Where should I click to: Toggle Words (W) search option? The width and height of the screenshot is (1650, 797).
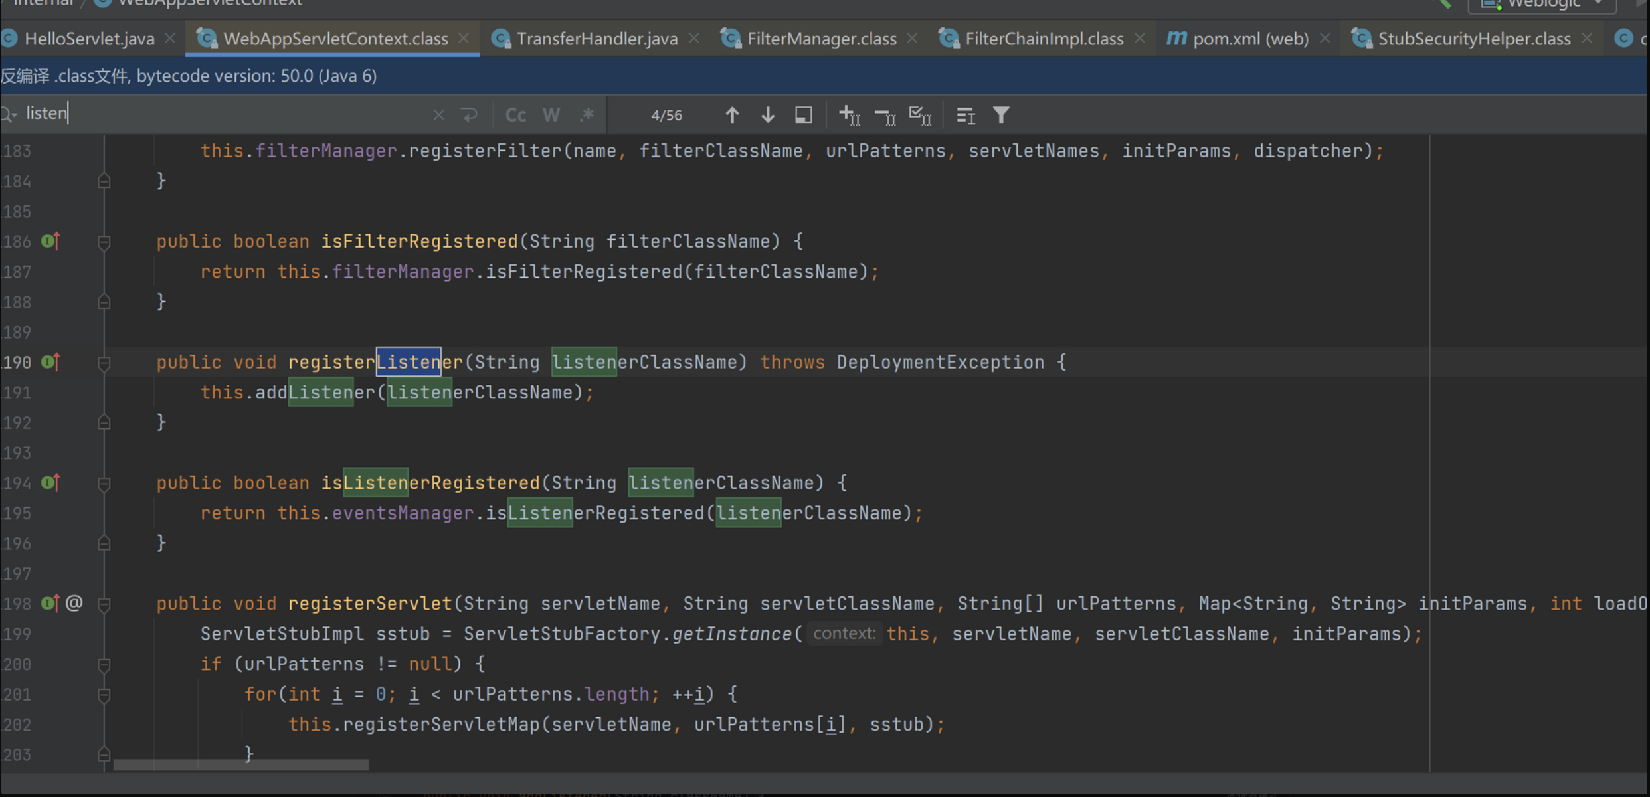[551, 115]
